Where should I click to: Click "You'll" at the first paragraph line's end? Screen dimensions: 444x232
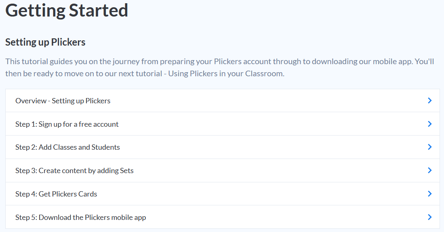[x=425, y=62]
